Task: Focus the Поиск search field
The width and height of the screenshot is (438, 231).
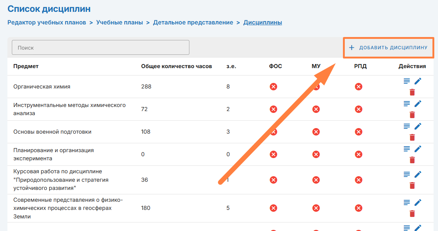Action: 101,48
